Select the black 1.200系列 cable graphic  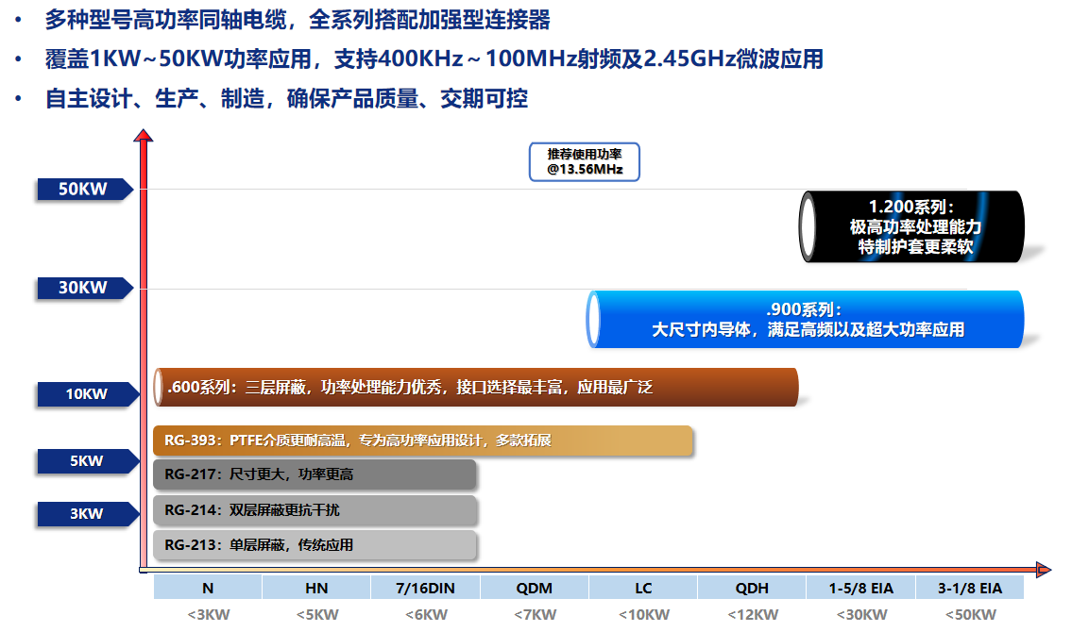click(x=912, y=226)
